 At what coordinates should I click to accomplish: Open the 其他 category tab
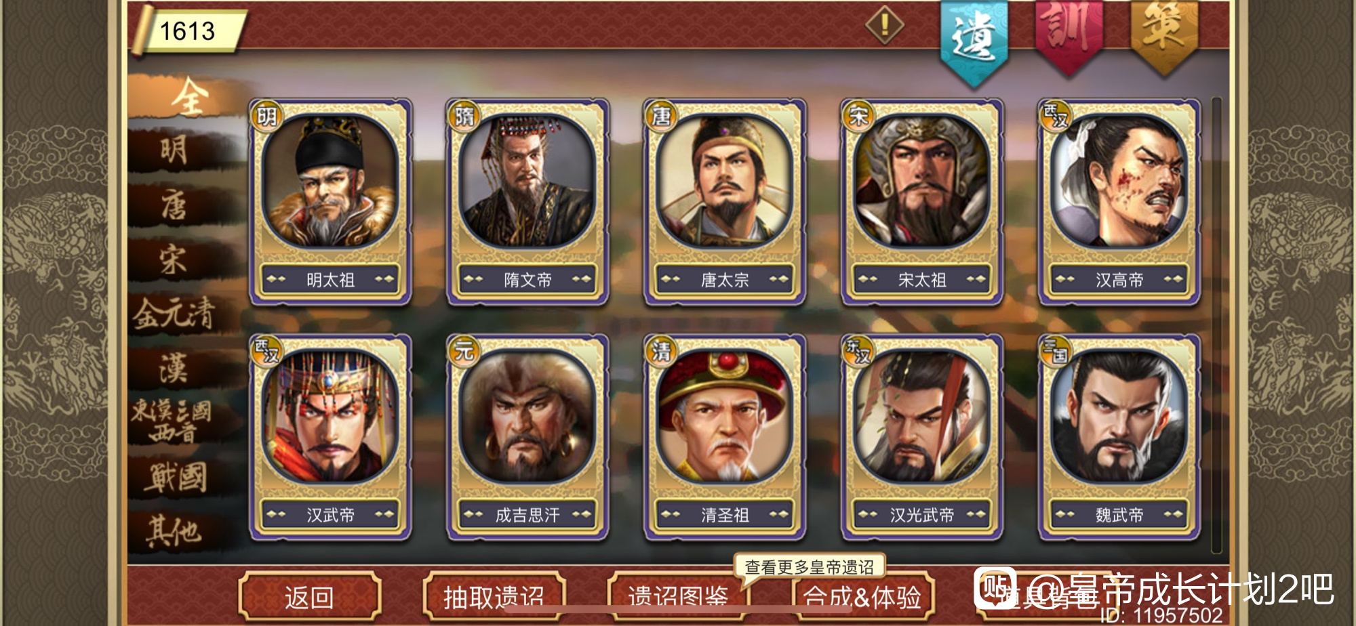175,531
